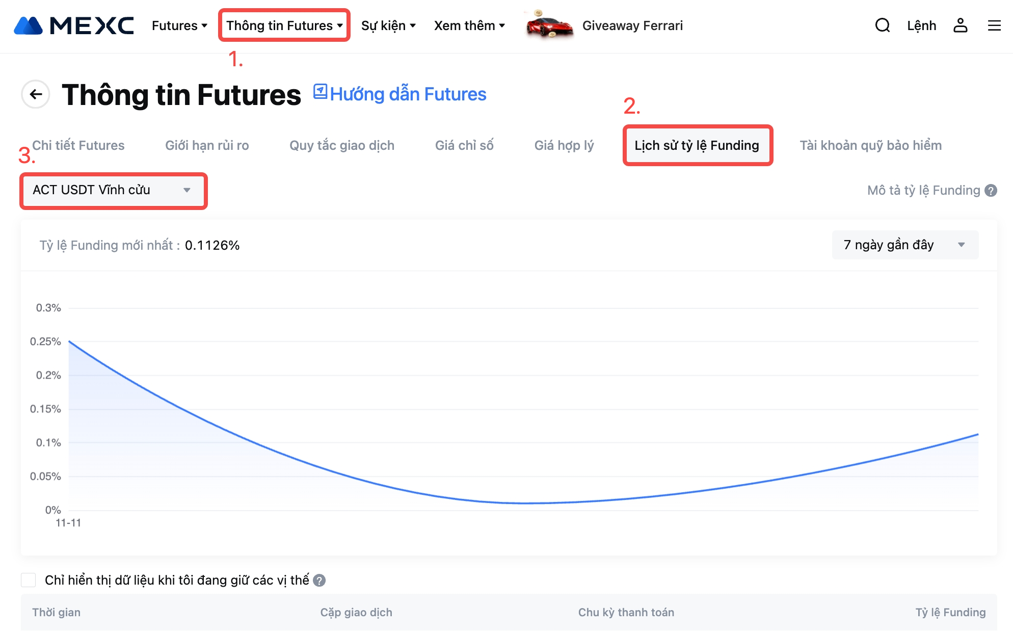1013x631 pixels.
Task: Click the back arrow button
Action: (x=36, y=94)
